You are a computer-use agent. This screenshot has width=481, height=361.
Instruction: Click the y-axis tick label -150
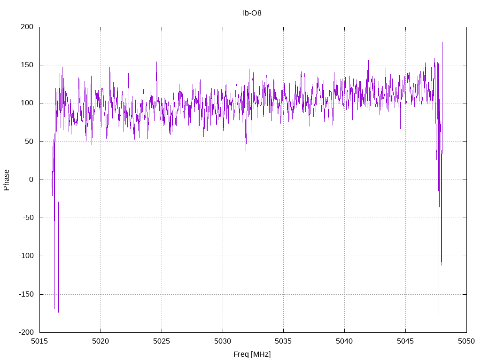[26, 294]
